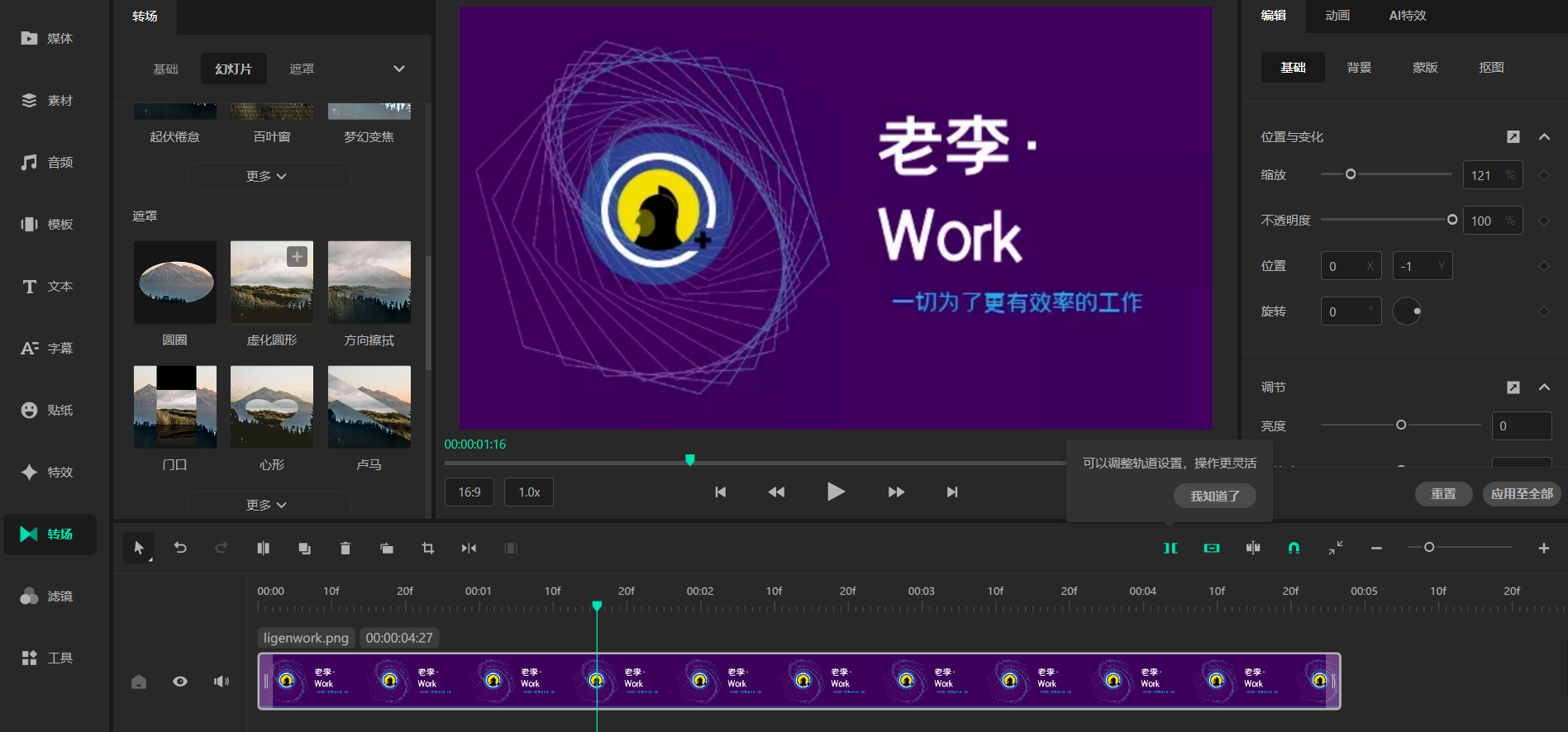
Task: Open the AI特效 tab
Action: coord(1408,16)
